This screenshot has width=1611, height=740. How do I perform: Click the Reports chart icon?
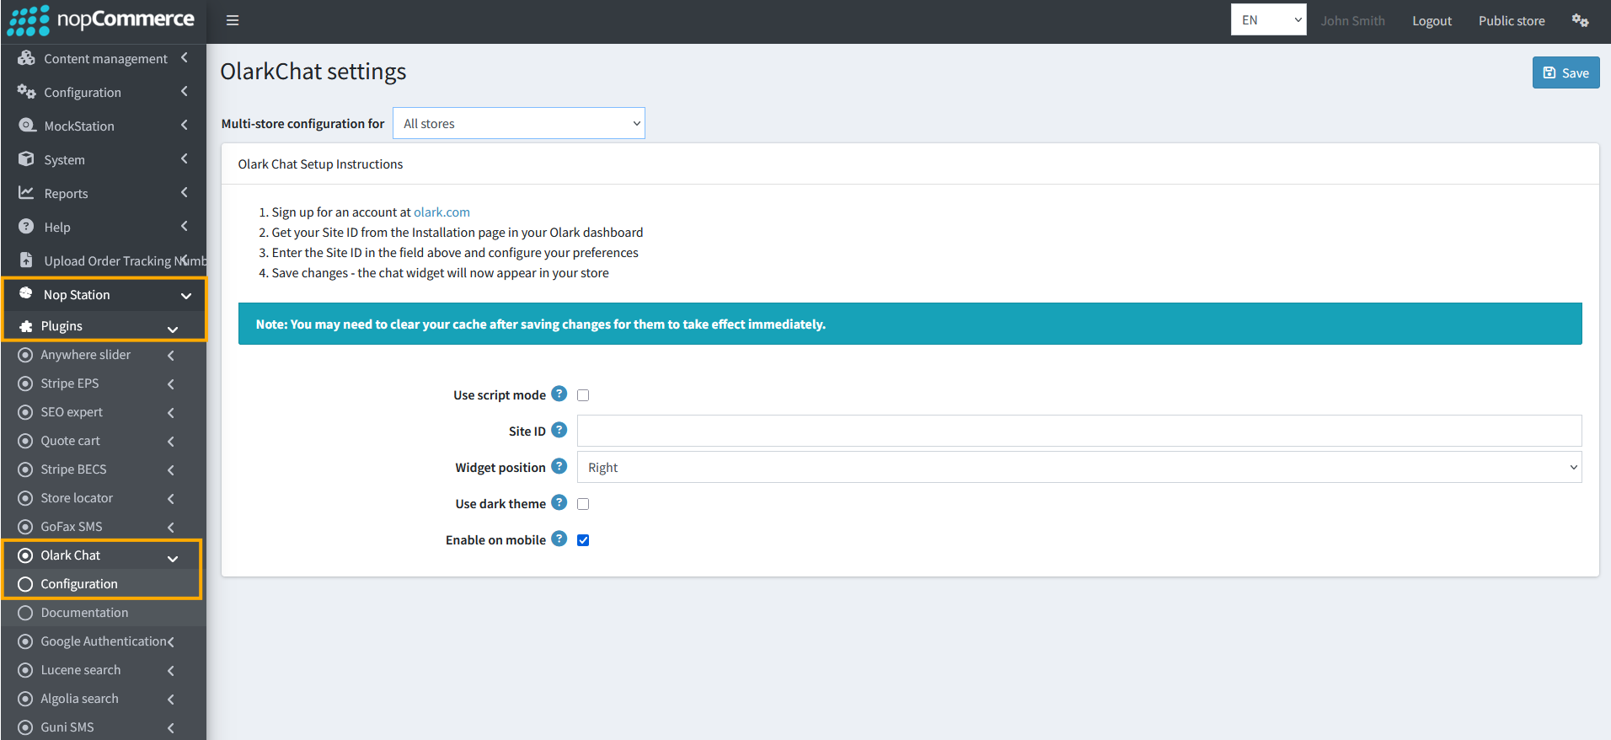26,193
